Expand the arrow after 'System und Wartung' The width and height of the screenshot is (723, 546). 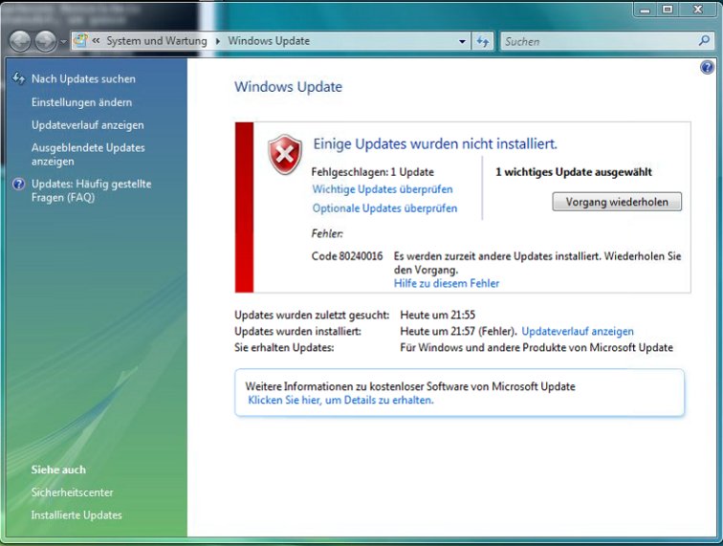click(x=218, y=41)
